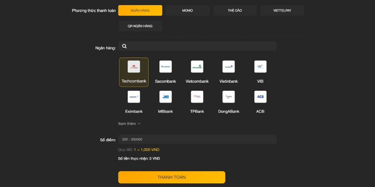Select the Eximbank logo icon
The height and width of the screenshot is (187, 375).
(x=134, y=97)
